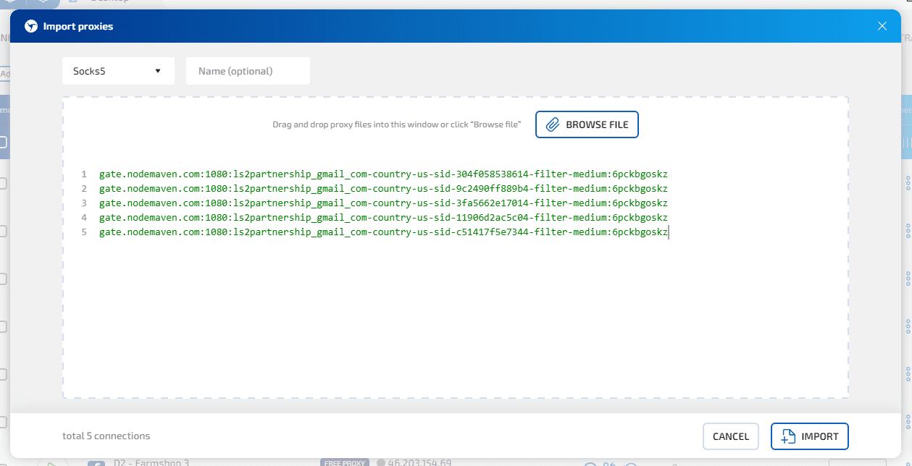Click the total 5 connections label
This screenshot has width=912, height=466.
click(x=106, y=436)
